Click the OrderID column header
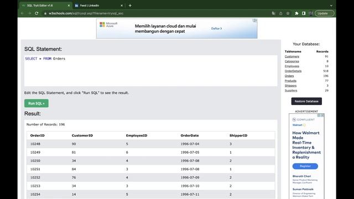 point(37,135)
